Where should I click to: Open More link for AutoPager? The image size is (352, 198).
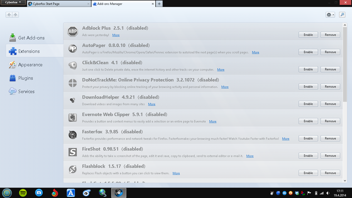tap(256, 52)
